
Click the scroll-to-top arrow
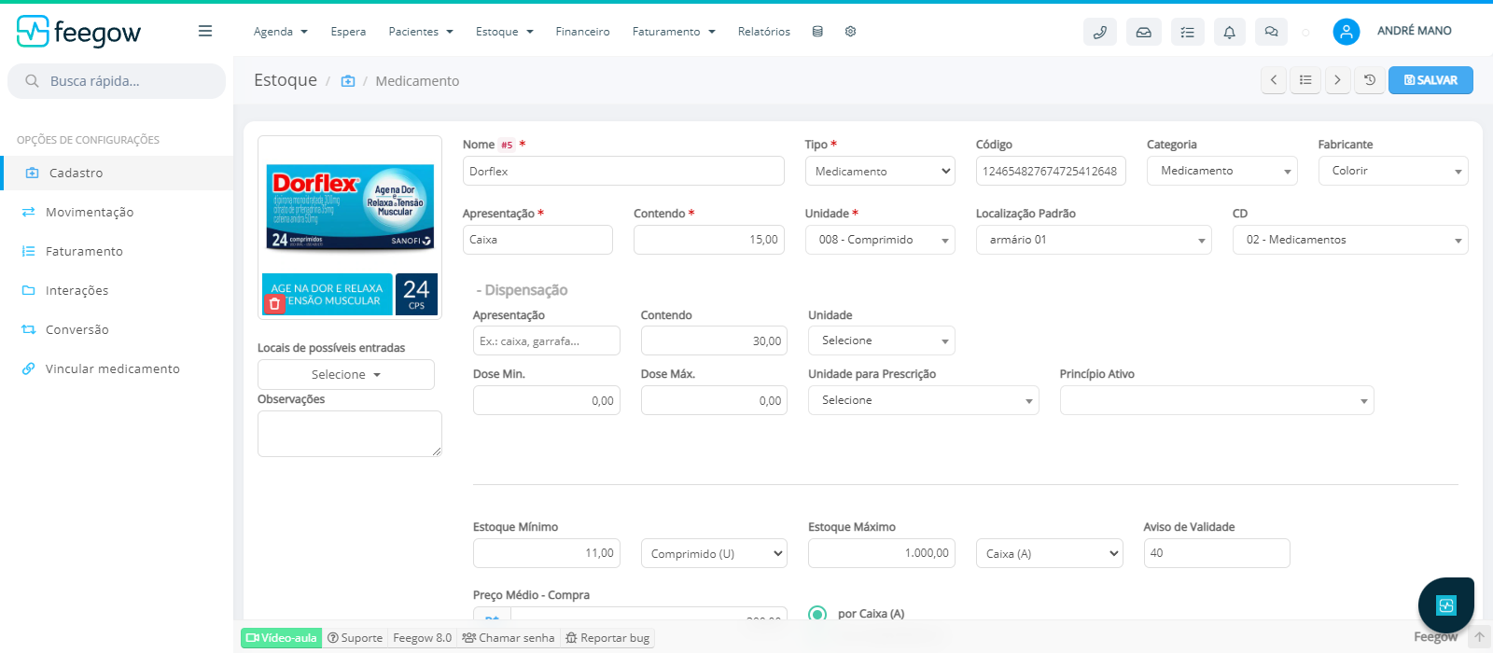tap(1479, 637)
